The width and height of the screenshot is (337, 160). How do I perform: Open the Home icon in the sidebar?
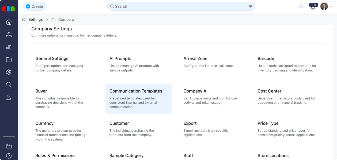tap(9, 22)
